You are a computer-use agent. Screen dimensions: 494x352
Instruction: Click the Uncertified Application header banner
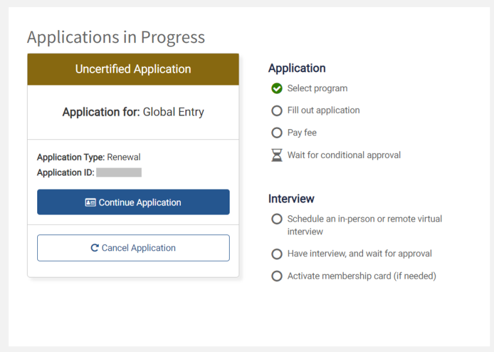click(133, 69)
